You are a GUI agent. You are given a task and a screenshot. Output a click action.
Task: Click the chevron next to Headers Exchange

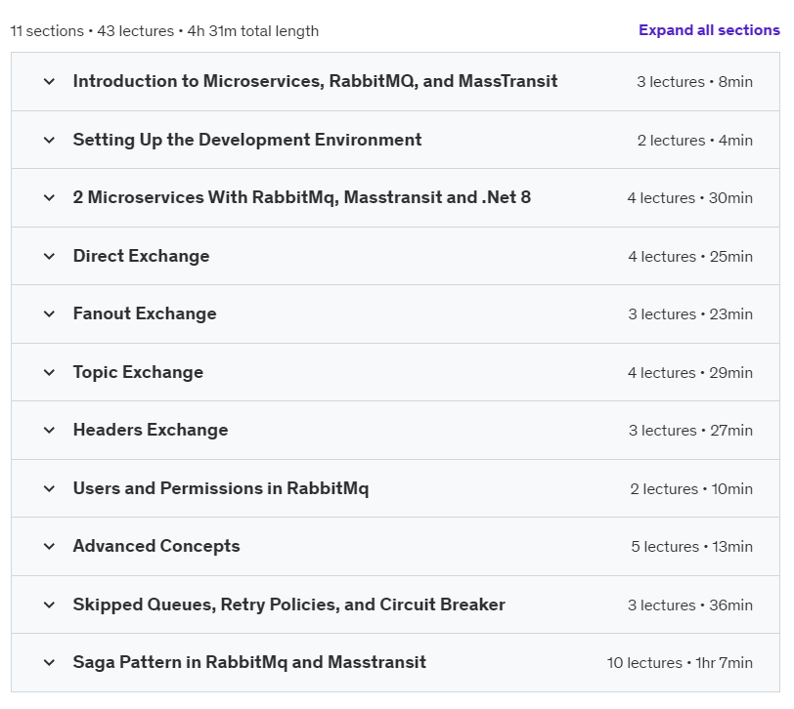tap(49, 431)
